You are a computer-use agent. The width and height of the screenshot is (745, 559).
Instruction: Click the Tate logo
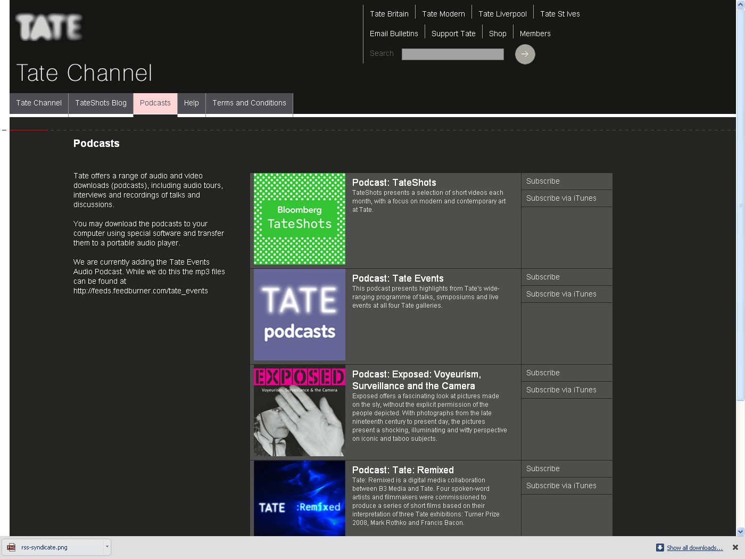point(49,27)
